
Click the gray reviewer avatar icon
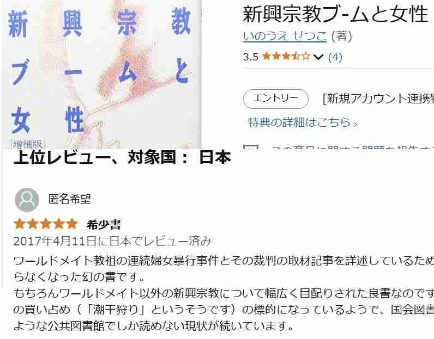(27, 200)
